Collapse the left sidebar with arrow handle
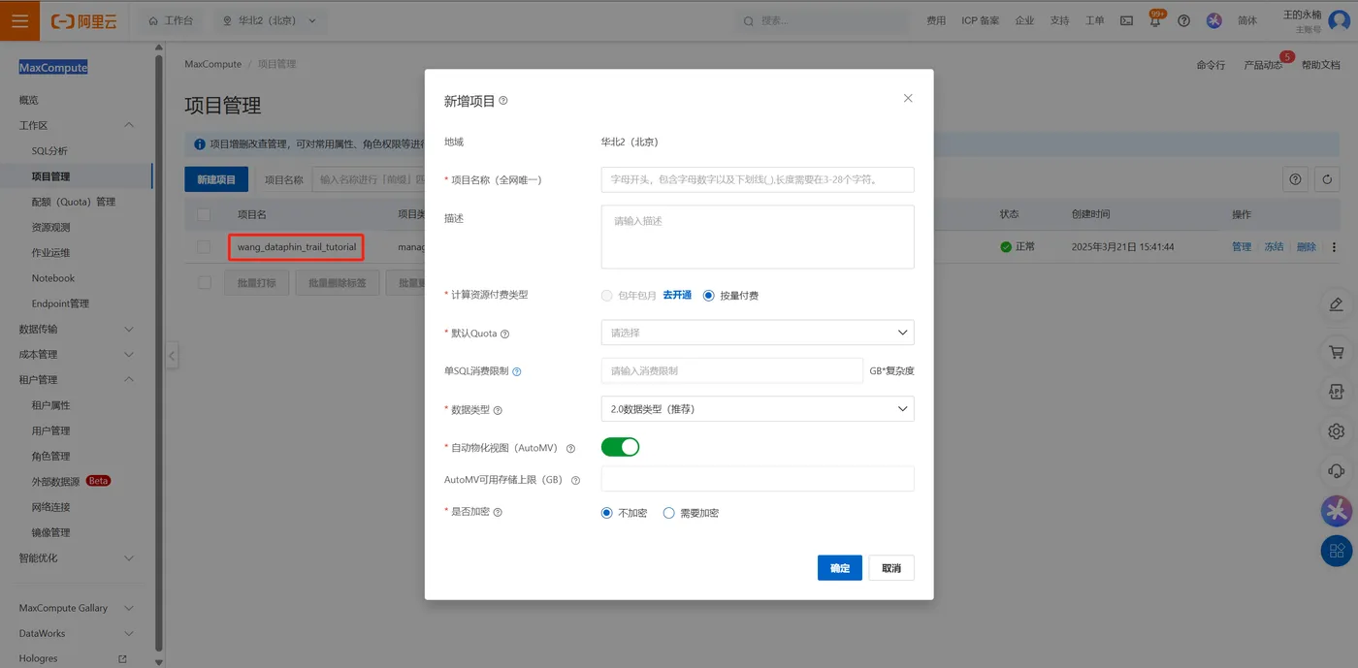 tap(172, 355)
